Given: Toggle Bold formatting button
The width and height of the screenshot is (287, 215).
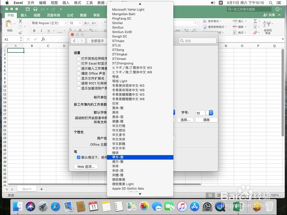Looking at the screenshot, I should pyautogui.click(x=34, y=31).
